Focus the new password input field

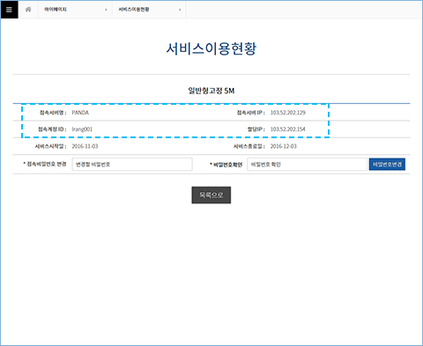click(x=132, y=165)
